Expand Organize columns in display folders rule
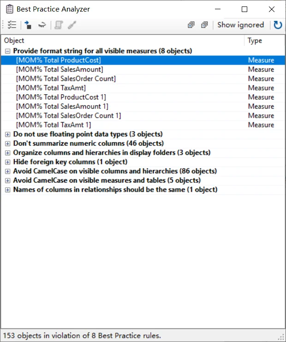286x342 pixels. tap(8, 153)
